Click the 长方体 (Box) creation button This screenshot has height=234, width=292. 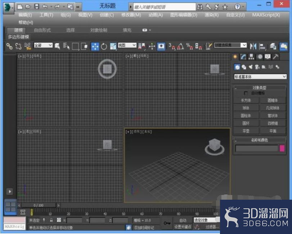coord(246,100)
